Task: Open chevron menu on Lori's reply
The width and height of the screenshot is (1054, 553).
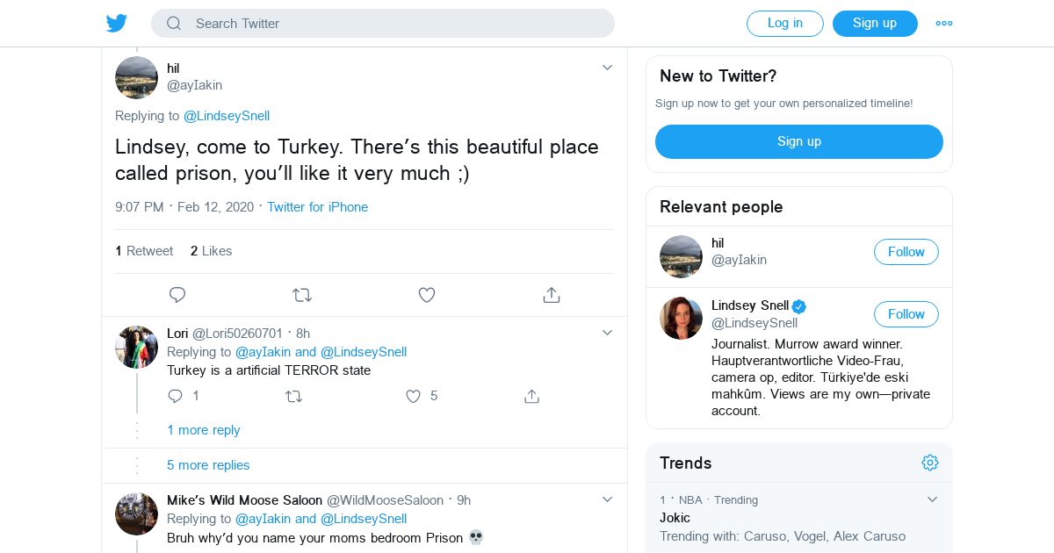Action: coord(607,333)
